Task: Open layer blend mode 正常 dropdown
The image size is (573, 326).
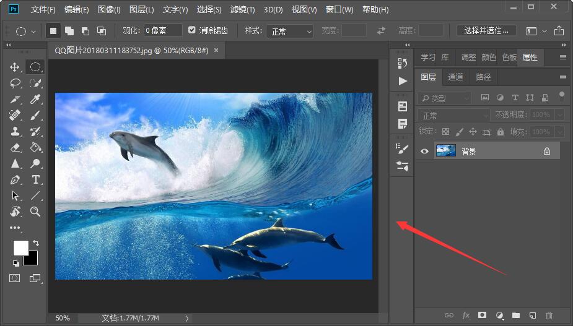Action: [453, 116]
